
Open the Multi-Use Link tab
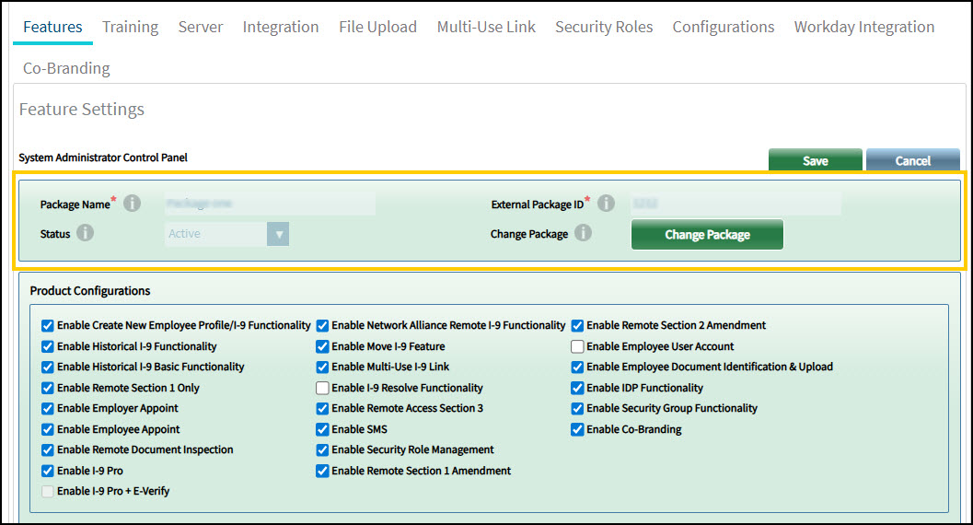(486, 27)
